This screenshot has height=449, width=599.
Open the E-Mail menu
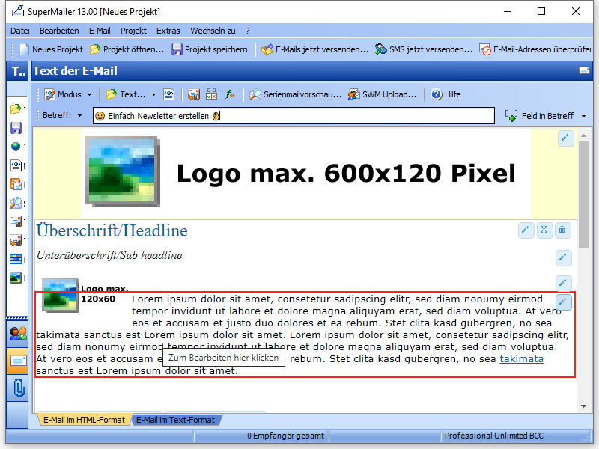(100, 31)
